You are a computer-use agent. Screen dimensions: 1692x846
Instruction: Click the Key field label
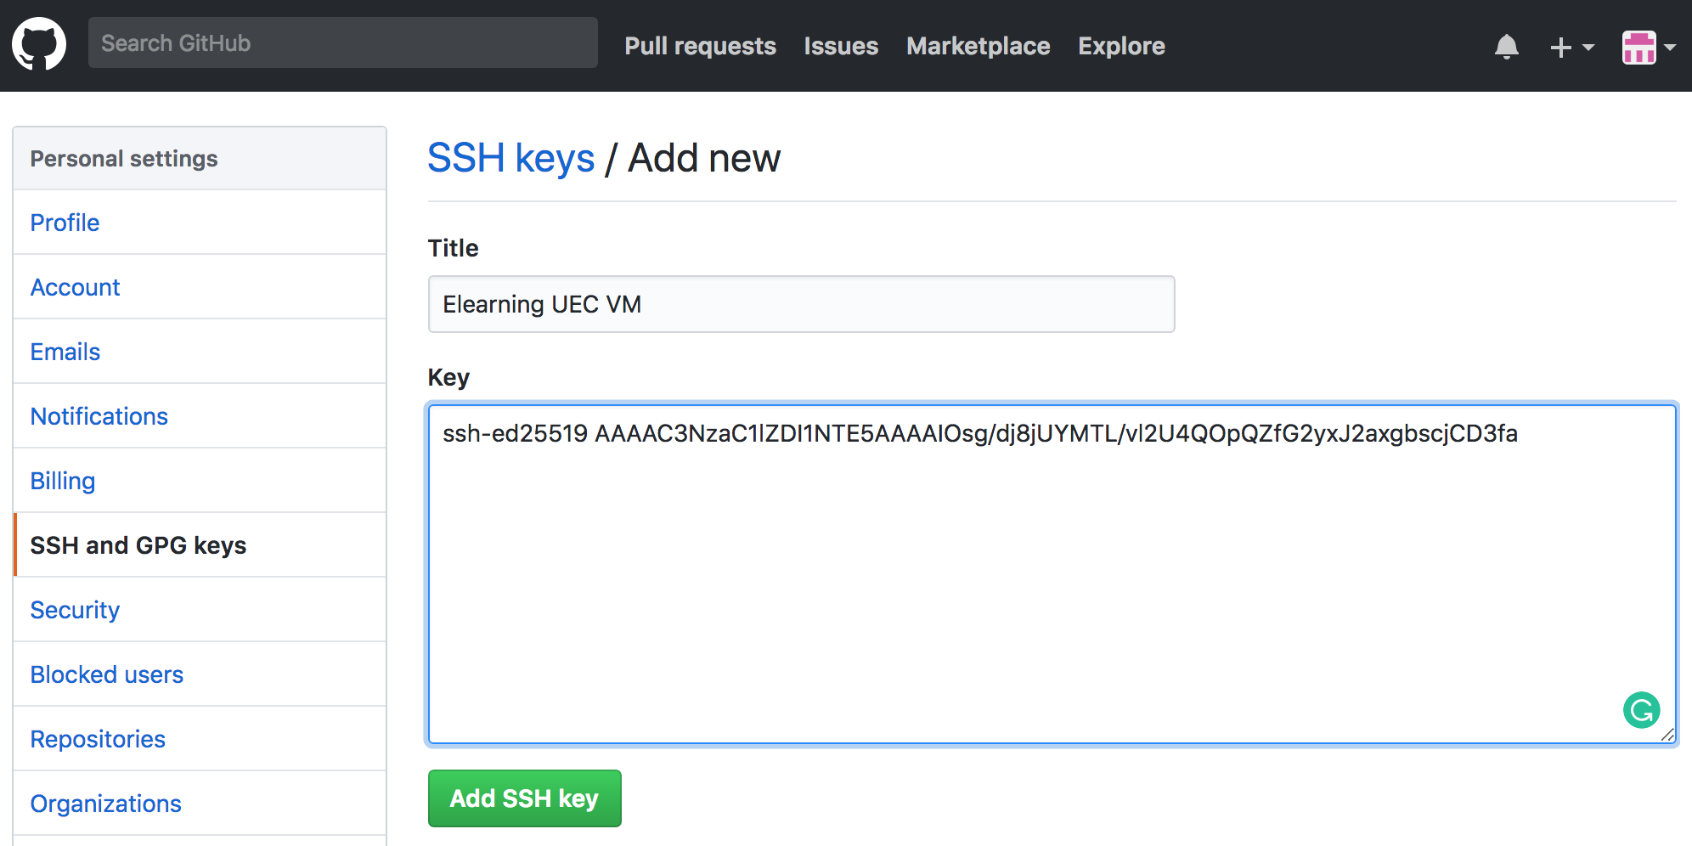[448, 377]
